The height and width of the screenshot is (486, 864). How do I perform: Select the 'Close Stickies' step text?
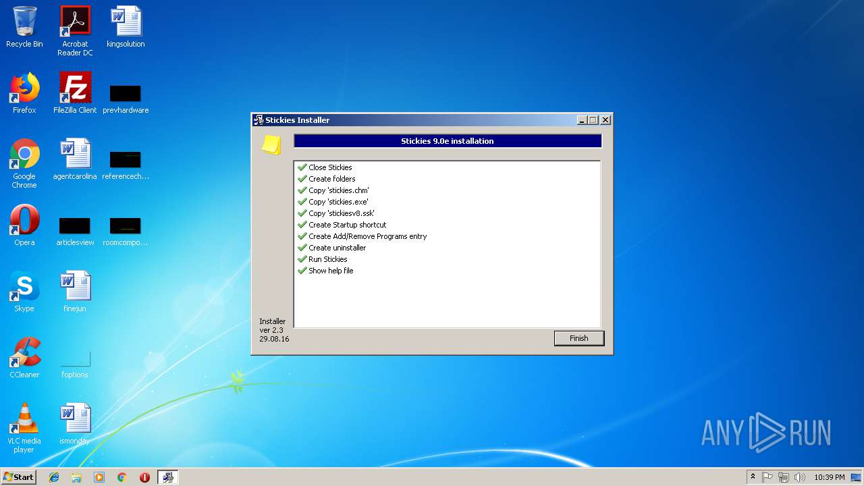click(x=330, y=167)
